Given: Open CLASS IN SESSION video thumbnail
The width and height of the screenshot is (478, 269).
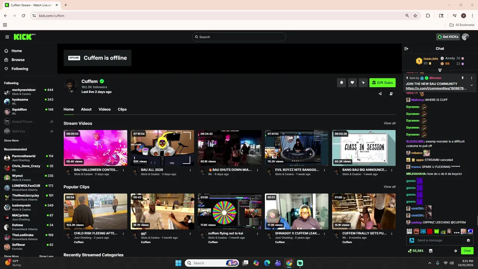Looking at the screenshot, I should (x=364, y=148).
